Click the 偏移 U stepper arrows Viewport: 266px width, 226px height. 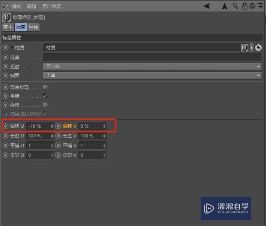point(52,126)
